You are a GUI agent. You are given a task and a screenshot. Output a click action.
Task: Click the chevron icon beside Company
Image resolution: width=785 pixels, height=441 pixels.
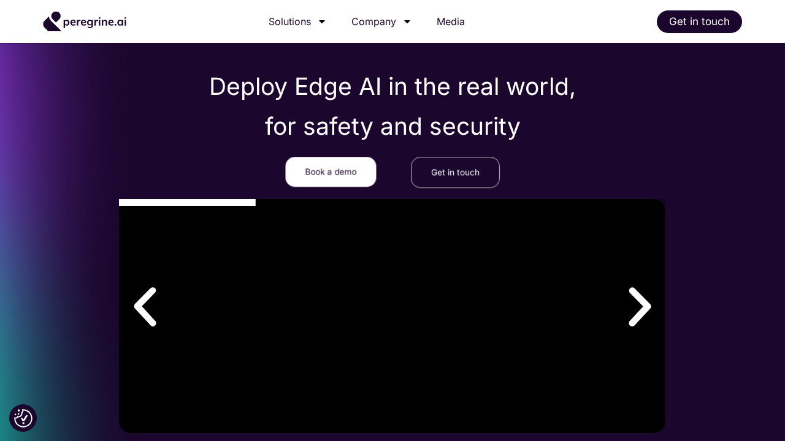click(407, 21)
